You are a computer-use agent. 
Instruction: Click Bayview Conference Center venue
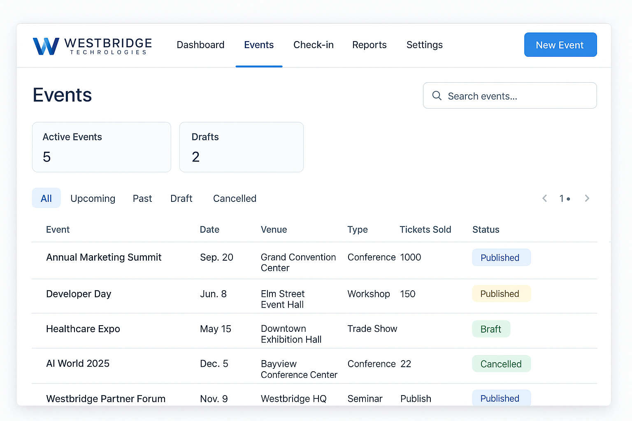point(299,369)
